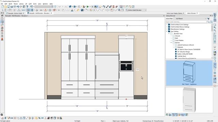Select the 24" Built-In Wine Column item

point(189,49)
